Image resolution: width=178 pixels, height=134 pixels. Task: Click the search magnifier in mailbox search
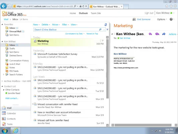tap(100, 29)
